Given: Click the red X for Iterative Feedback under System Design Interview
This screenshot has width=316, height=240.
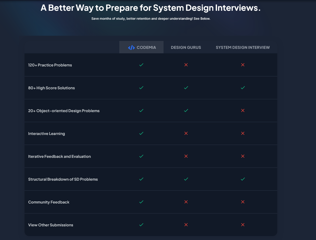Looking at the screenshot, I should click(x=243, y=156).
